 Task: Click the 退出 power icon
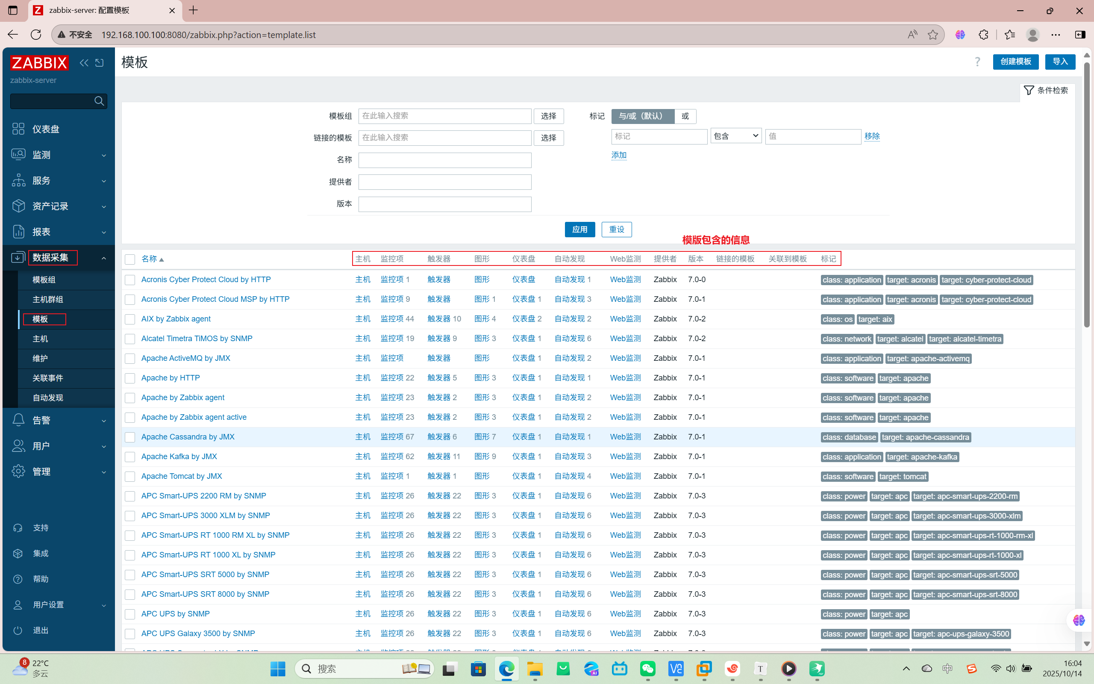pyautogui.click(x=18, y=630)
